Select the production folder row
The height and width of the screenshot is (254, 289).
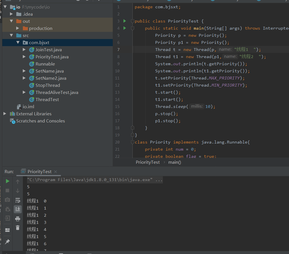[58, 28]
